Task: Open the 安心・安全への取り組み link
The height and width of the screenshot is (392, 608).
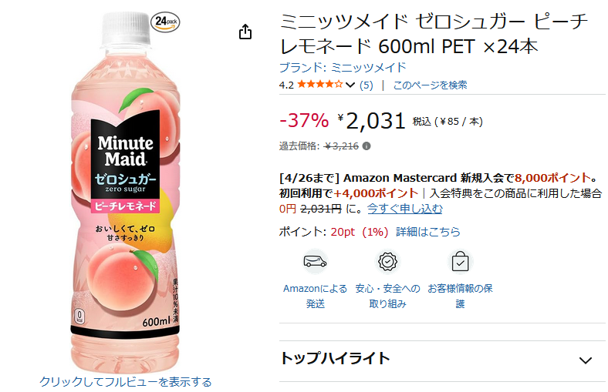Action: click(387, 296)
